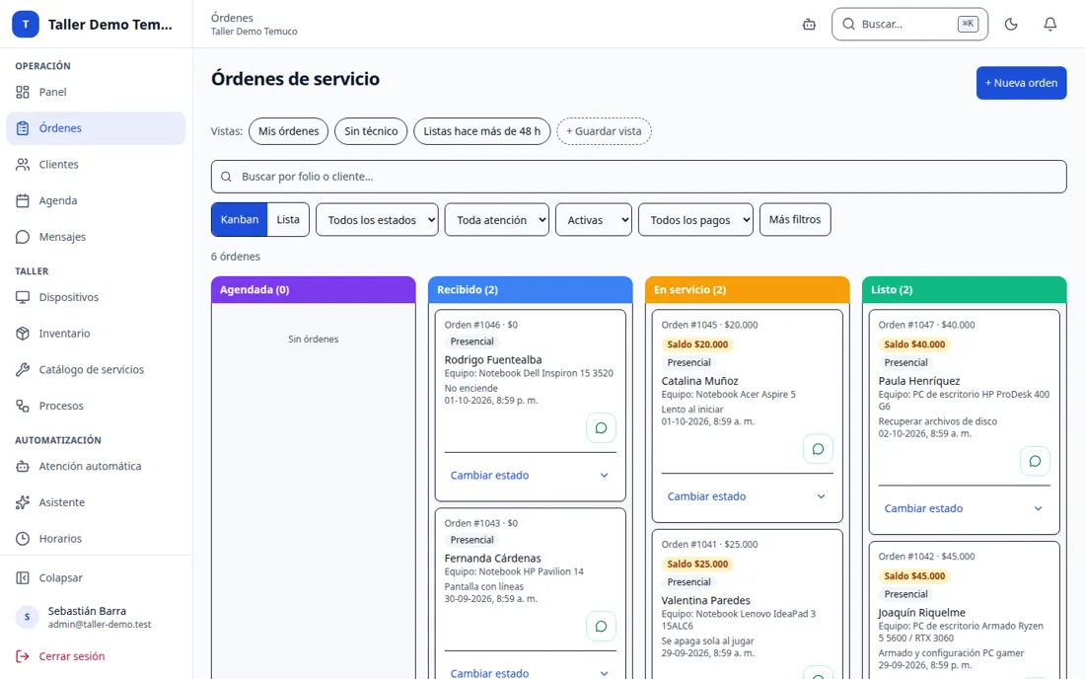Apply Listas hace más de 48 h view

pos(481,131)
